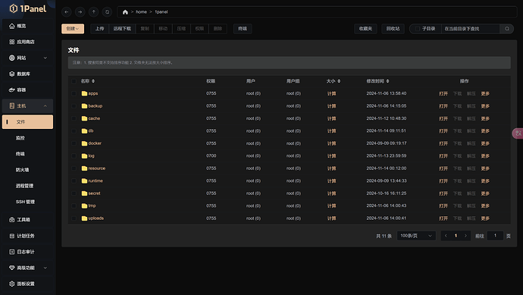
Task: Check the box for the backup folder
Action: [x=74, y=106]
